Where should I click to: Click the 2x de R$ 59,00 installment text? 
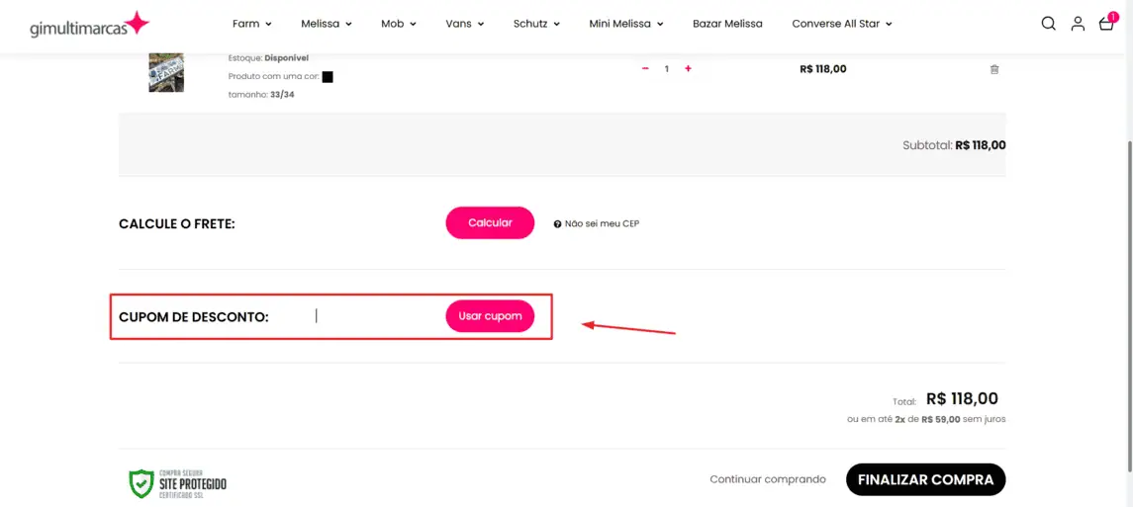pyautogui.click(x=927, y=419)
